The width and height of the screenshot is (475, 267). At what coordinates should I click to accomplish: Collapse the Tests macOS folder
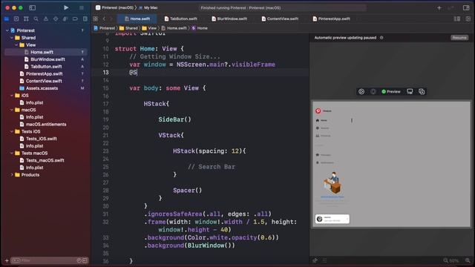point(12,154)
